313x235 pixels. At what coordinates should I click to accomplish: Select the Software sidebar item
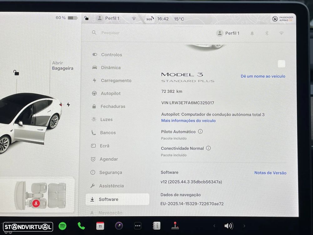117,199
